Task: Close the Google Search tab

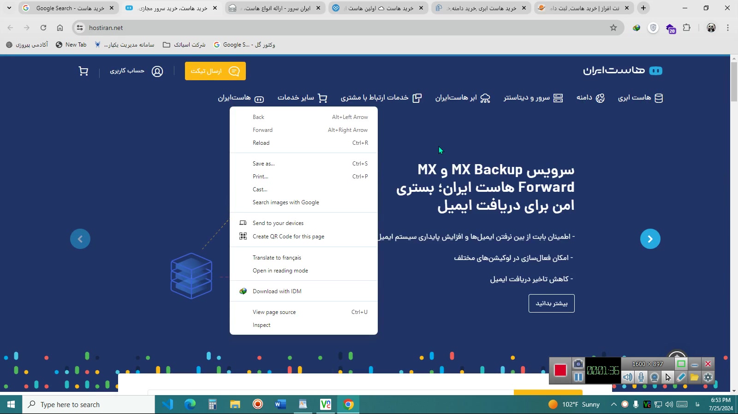Action: point(112,8)
